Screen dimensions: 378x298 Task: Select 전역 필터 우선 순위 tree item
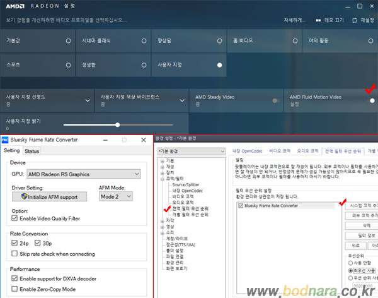point(190,208)
